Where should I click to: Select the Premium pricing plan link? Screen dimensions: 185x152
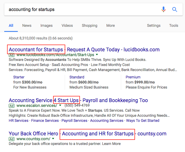coord(133,77)
